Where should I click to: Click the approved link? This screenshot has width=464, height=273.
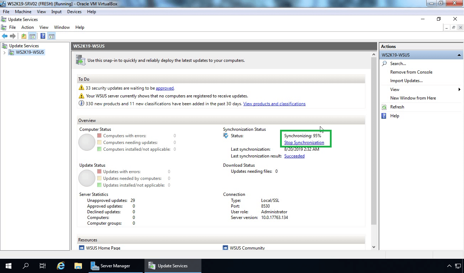click(165, 88)
